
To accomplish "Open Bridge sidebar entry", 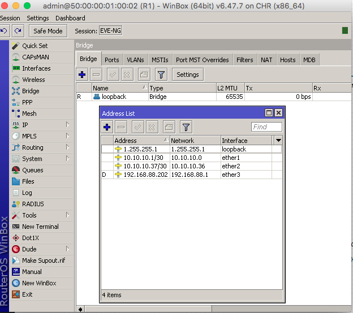I will point(42,91).
